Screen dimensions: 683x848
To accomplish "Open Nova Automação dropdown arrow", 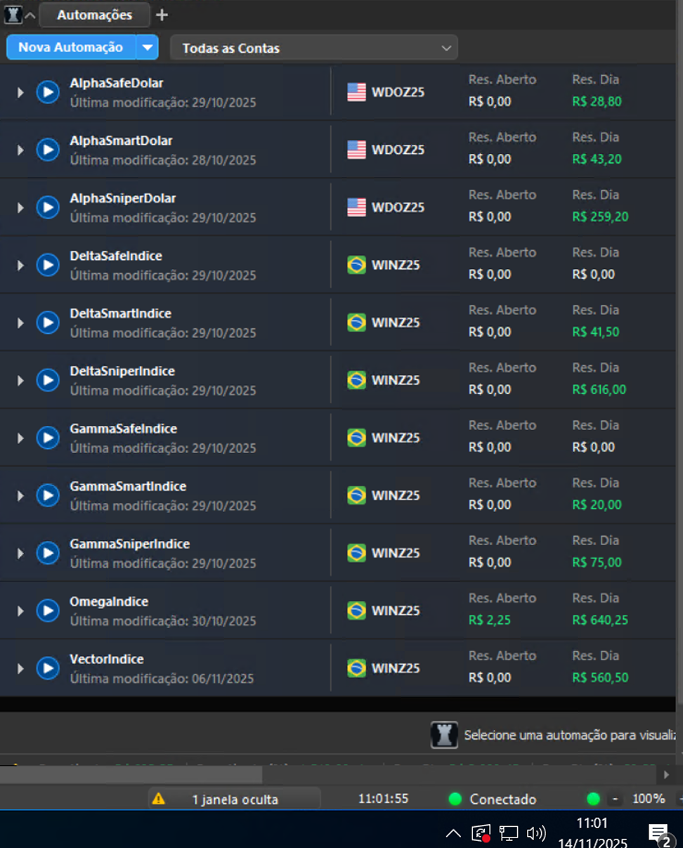I will 147,48.
